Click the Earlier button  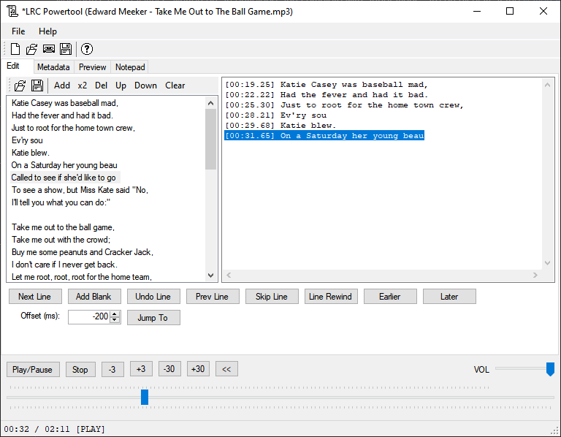point(390,297)
